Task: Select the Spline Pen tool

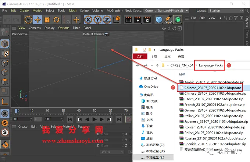Action: (168, 20)
